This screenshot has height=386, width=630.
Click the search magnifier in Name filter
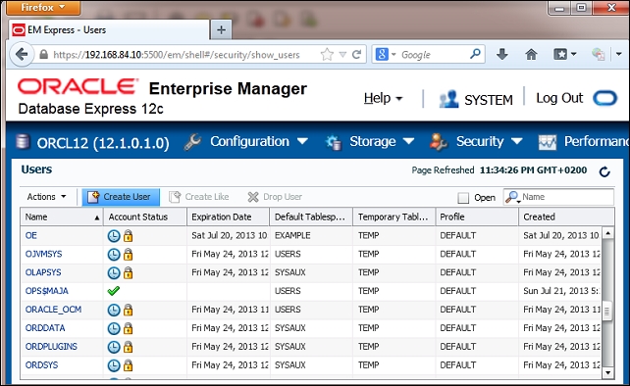[x=512, y=197]
